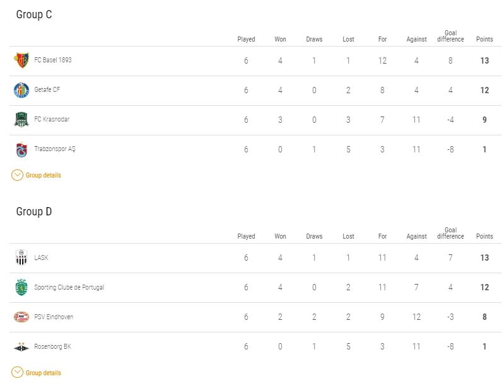Open the FC Basel 1893 team name
This screenshot has height=391, width=502.
[53, 60]
